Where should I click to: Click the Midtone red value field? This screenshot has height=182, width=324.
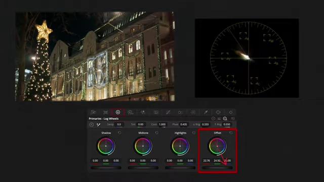tap(133, 161)
